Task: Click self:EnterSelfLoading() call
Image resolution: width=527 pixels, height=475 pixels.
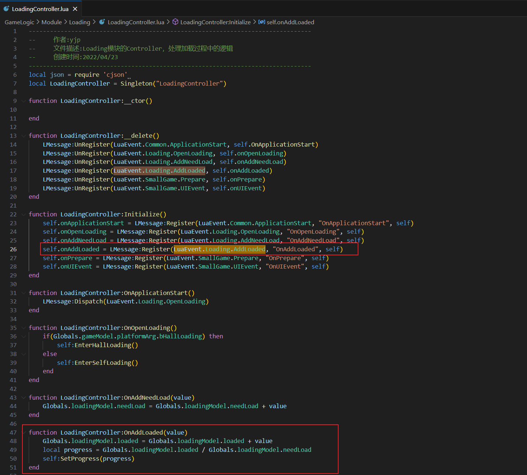Action: 97,363
